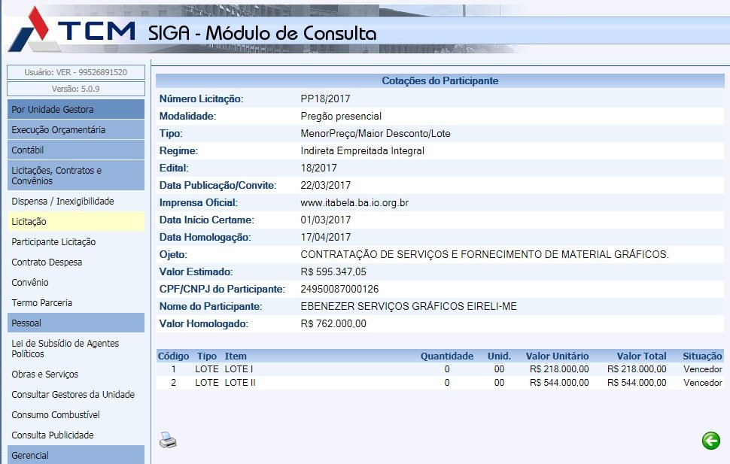
Task: Expand the Por Unidade Gestora section
Action: [x=75, y=110]
